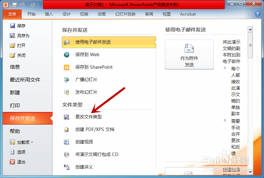Open the 审阅 ribbon tab
Viewport: 264px width, 178px height.
[149, 14]
